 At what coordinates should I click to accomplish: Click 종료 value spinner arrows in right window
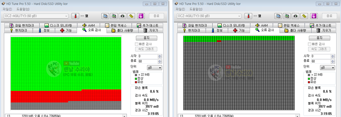click(333, 61)
